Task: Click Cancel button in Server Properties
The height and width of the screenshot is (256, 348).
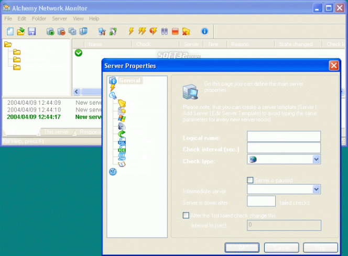Action: 281,248
